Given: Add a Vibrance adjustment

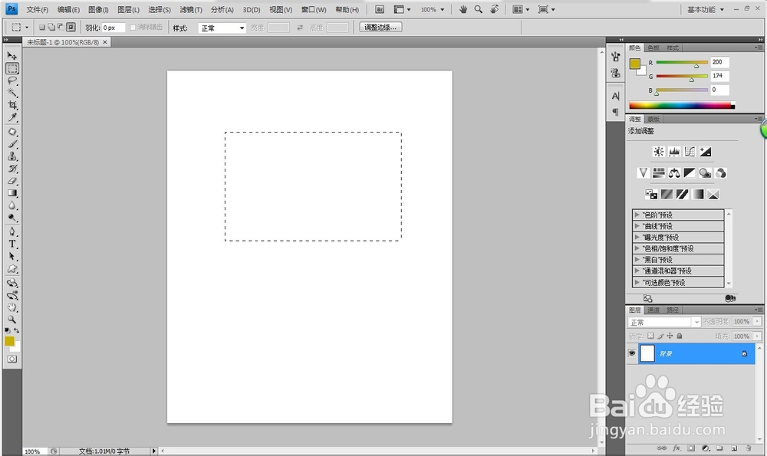Looking at the screenshot, I should [644, 173].
